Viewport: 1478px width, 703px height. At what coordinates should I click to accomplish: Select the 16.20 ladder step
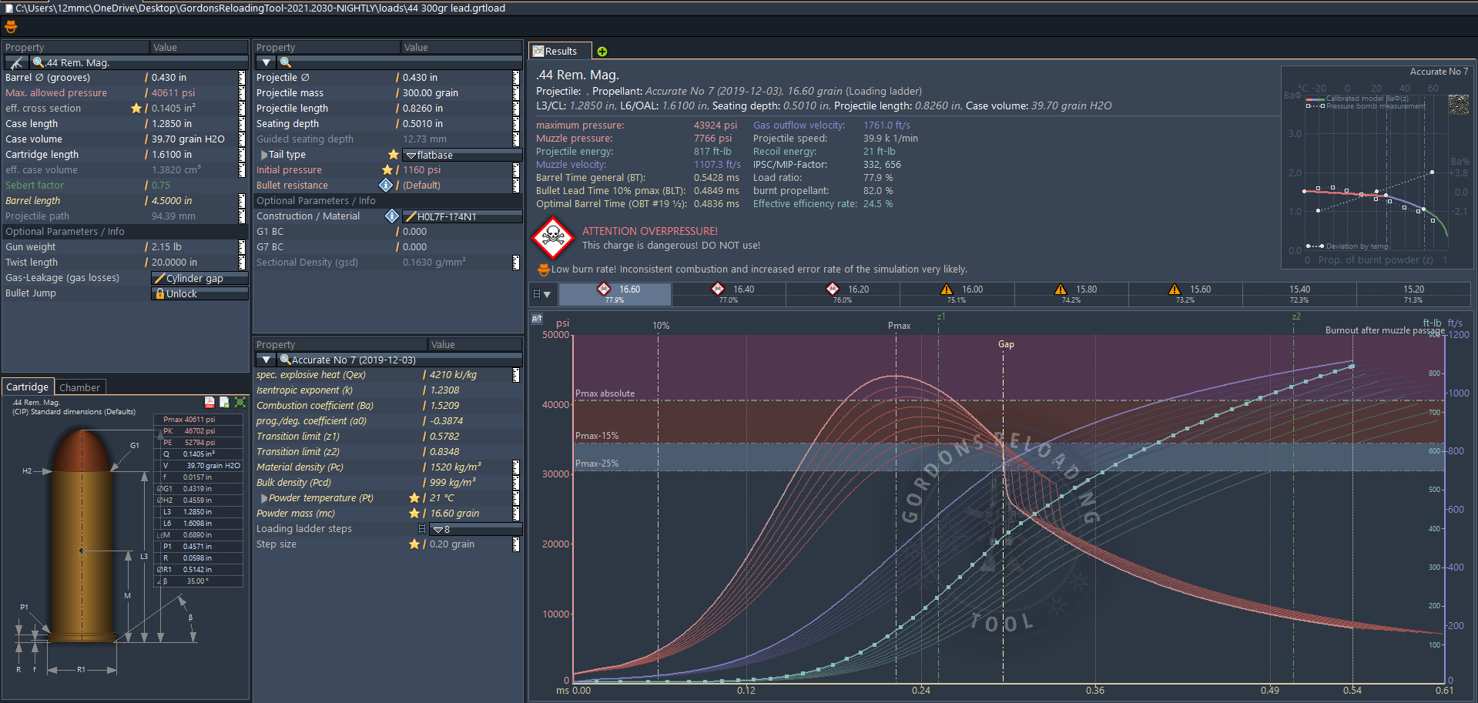(x=843, y=294)
